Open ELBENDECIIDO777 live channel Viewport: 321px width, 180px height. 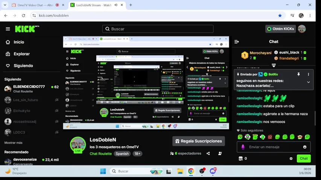(x=31, y=89)
